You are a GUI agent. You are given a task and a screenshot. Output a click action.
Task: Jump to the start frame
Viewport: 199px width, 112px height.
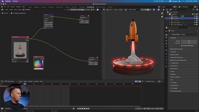tap(78, 109)
